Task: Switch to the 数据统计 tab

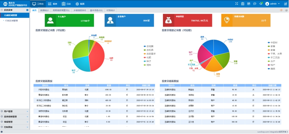Action: tap(45, 10)
